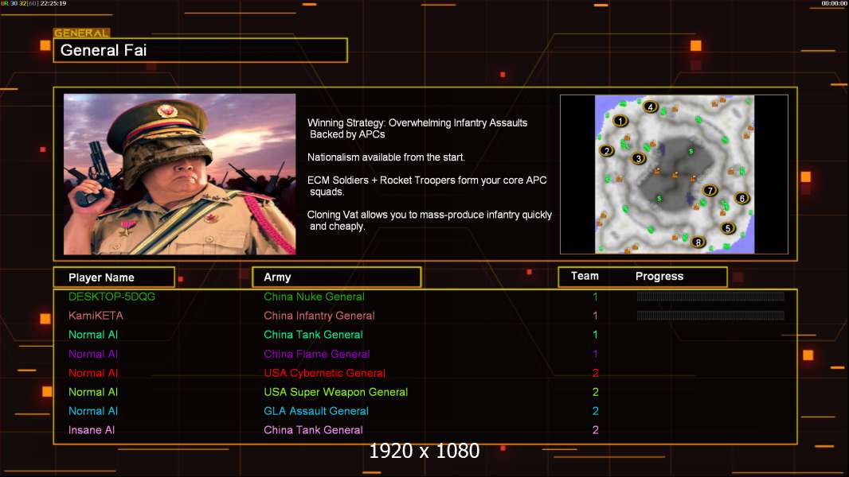Click team number 2 in the GLA Assault General row

click(x=595, y=410)
